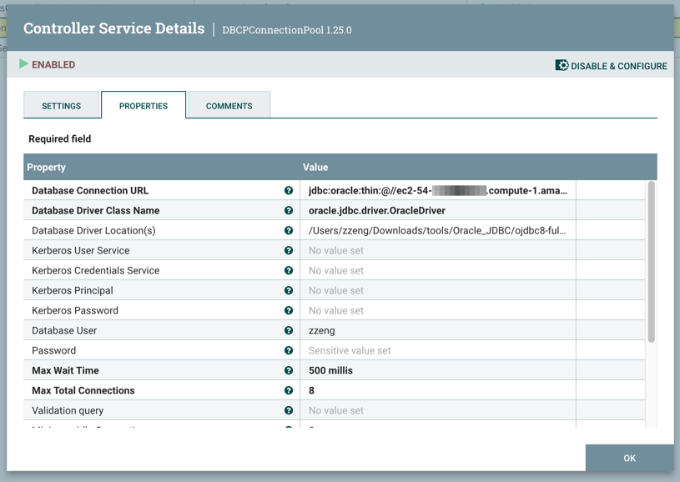The height and width of the screenshot is (482, 680).
Task: View help for Kerberos User Service
Action: click(x=288, y=250)
